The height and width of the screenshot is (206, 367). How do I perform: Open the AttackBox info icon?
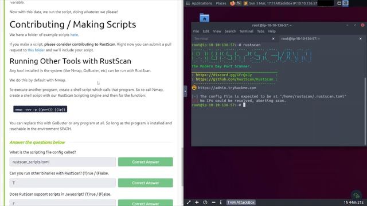[221, 202]
